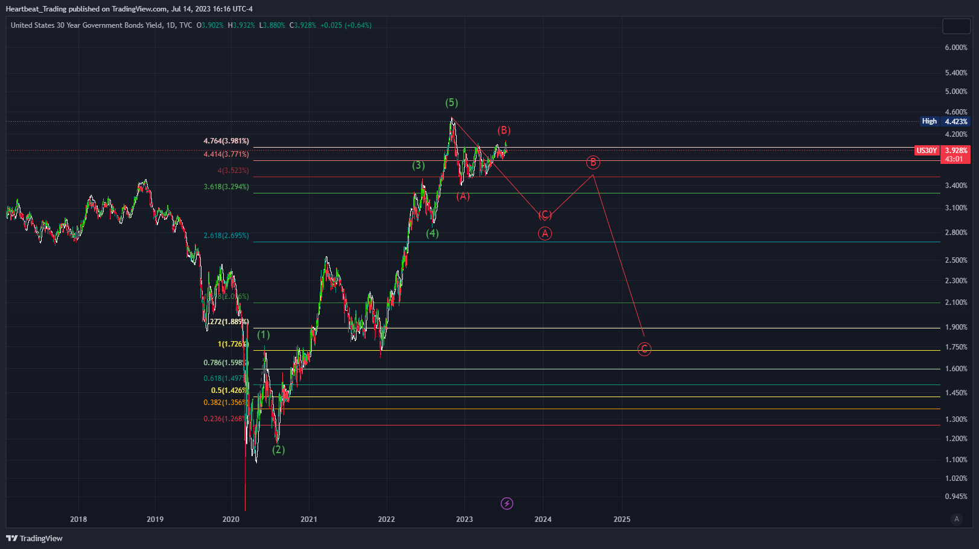Select Fibonacci label 0.5(1.426%)

tap(229, 391)
